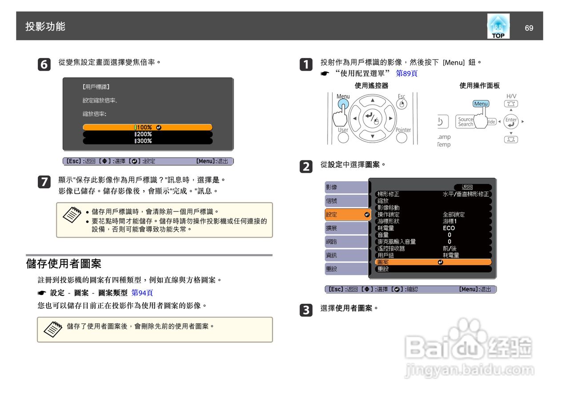Click the TOP navigation icon

[498, 26]
